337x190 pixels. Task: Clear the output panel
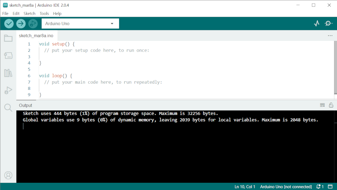(x=322, y=105)
